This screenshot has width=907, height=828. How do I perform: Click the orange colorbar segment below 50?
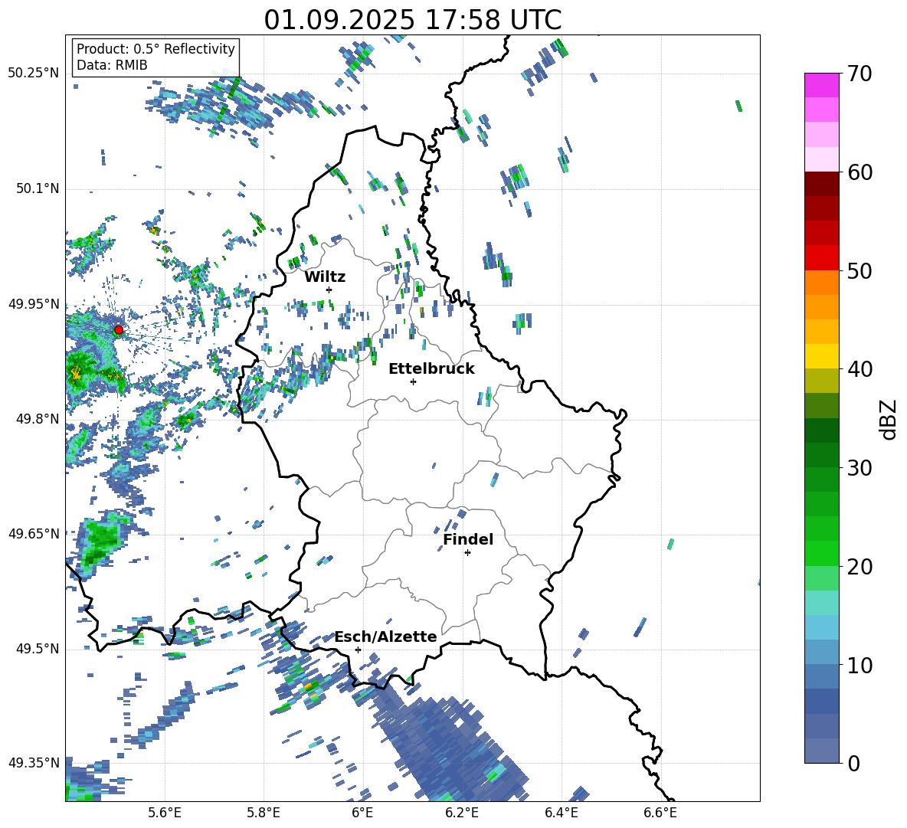(821, 283)
